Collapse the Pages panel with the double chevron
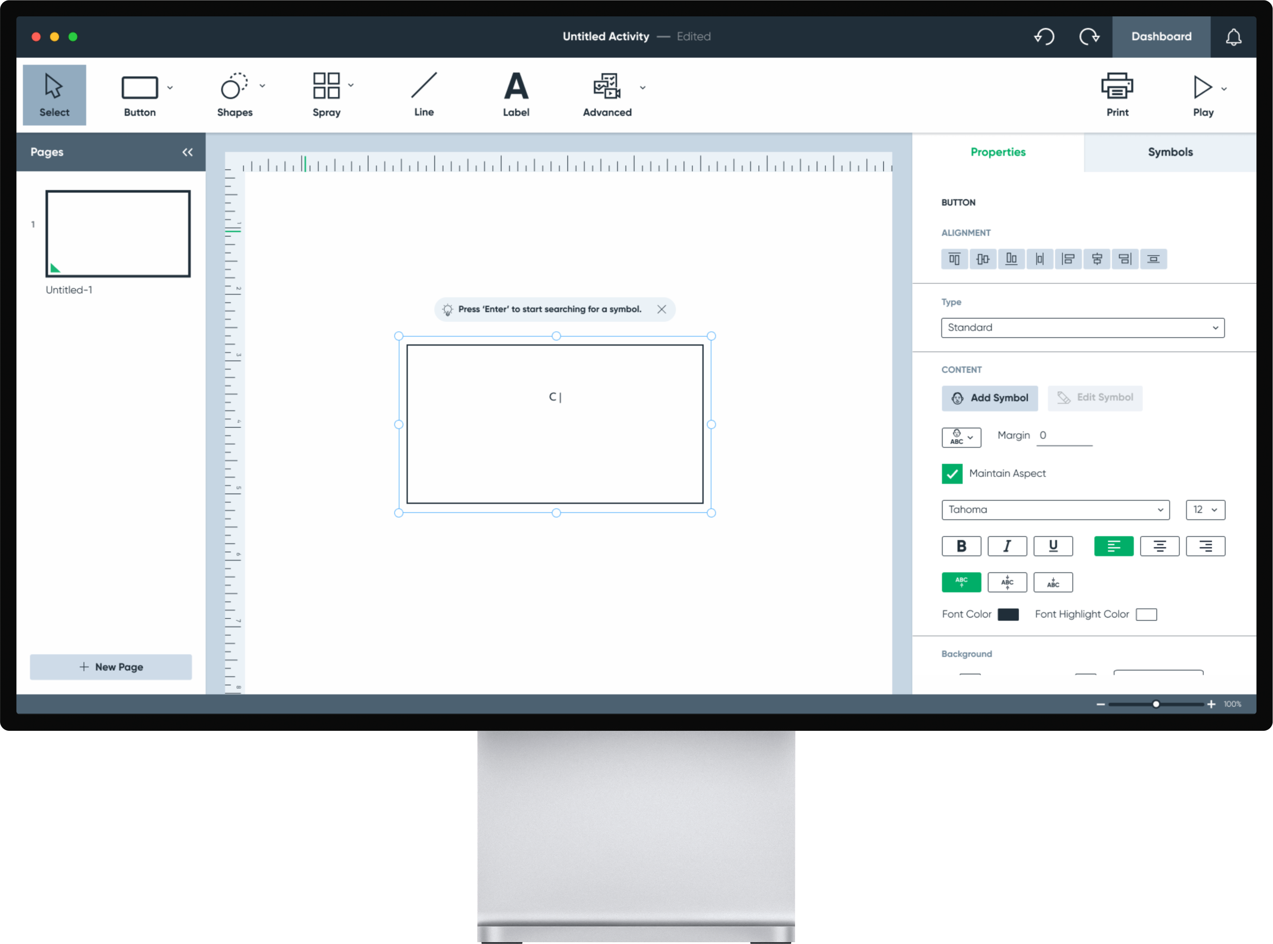The width and height of the screenshot is (1273, 944). (187, 152)
